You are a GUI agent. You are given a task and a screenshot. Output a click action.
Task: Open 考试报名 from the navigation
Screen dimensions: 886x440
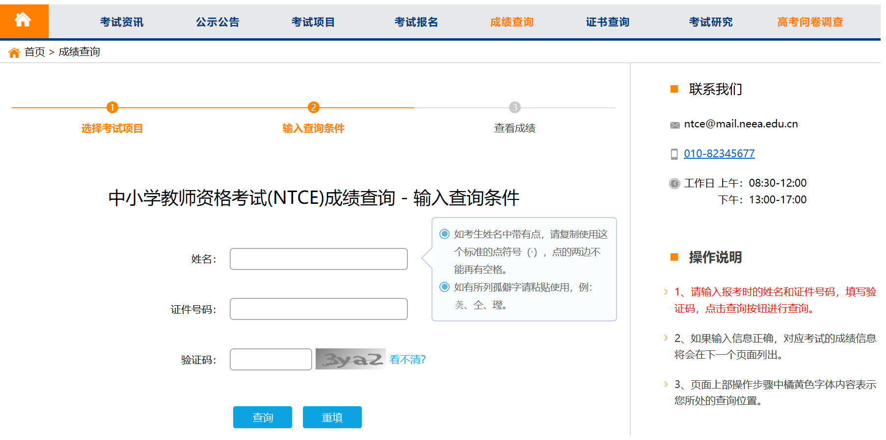(x=416, y=22)
